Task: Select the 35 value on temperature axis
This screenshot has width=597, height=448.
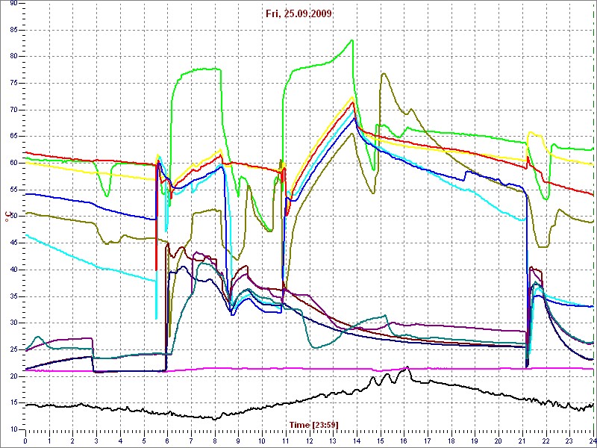Action: click(13, 296)
